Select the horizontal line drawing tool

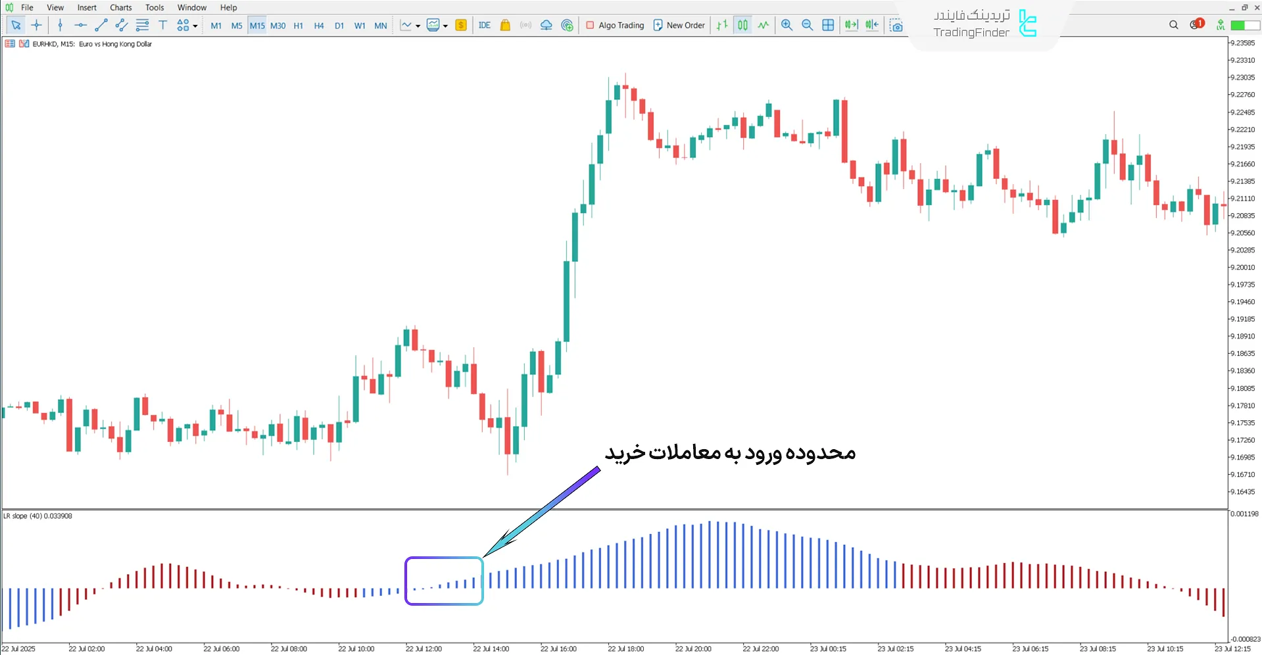coord(80,25)
